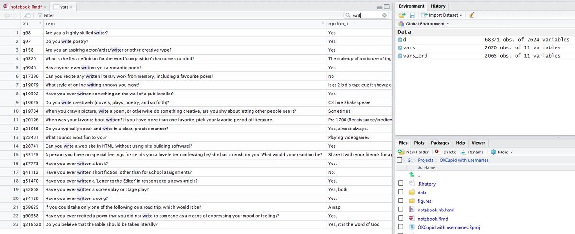
Task: Click the Rename button in Files pane
Action: (472, 152)
